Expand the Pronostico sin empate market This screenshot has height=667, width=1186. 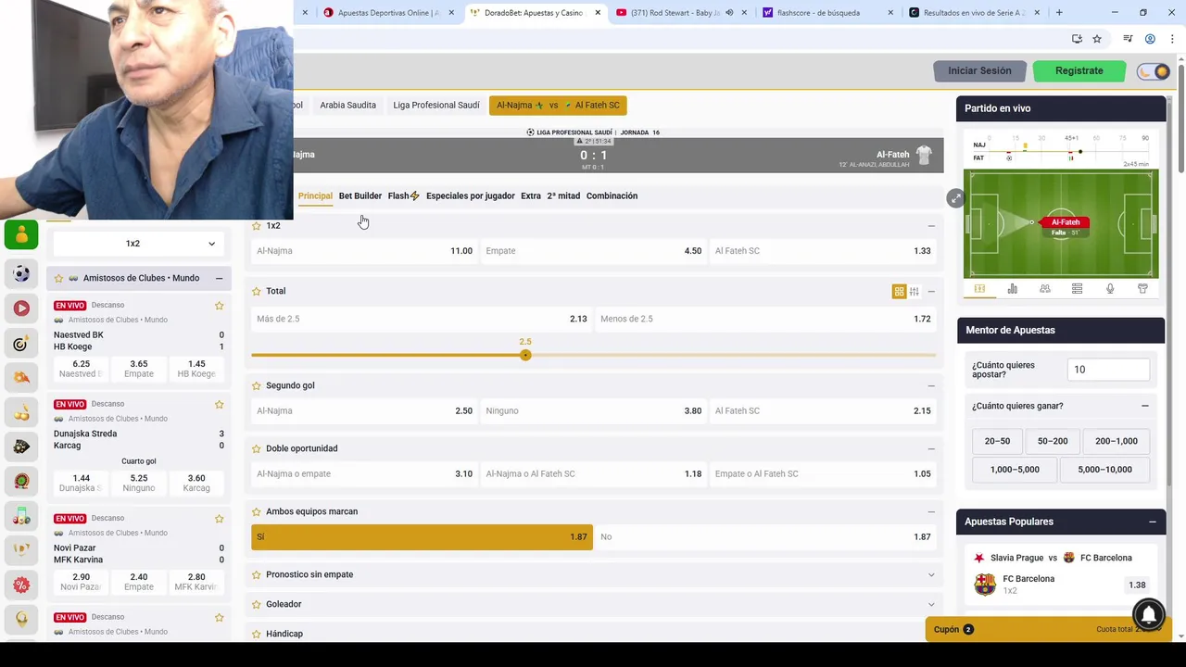931,574
